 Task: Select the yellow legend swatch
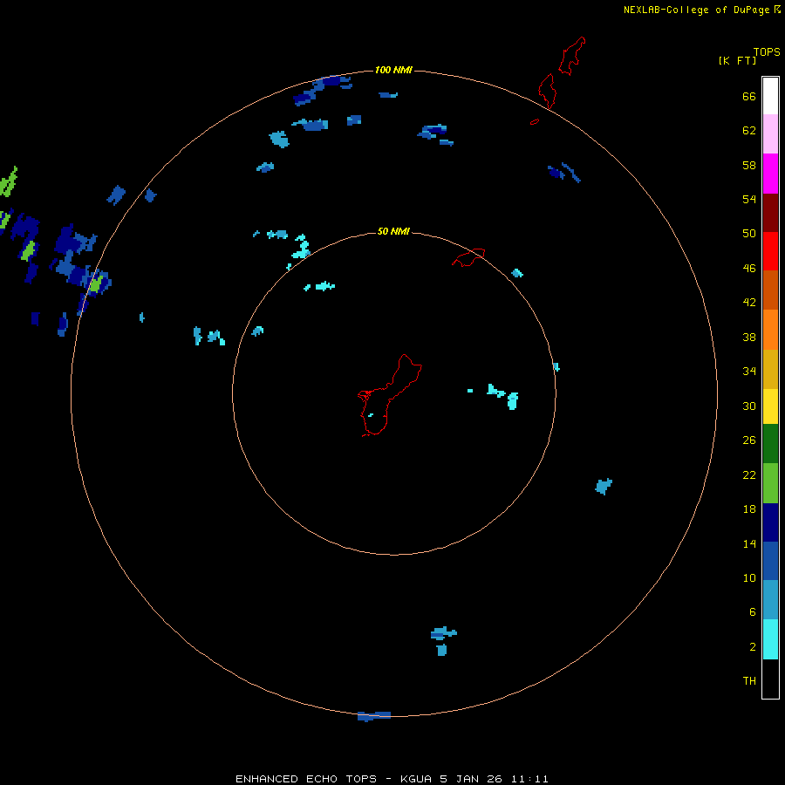(x=770, y=406)
